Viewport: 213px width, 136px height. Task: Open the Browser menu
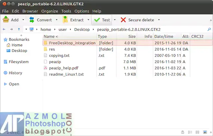[30, 11]
